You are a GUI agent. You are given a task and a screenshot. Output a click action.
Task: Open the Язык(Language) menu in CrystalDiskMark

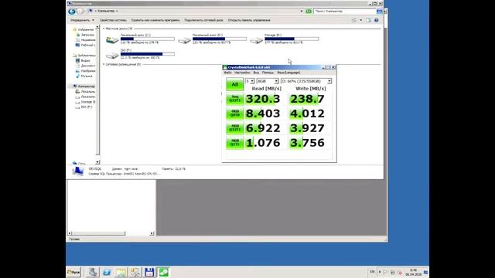point(288,73)
